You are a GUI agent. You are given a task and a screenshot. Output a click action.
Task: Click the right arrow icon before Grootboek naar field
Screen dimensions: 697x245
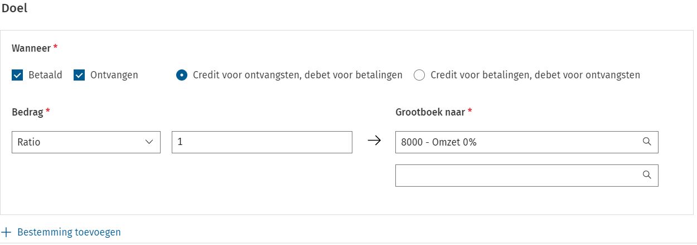point(374,141)
